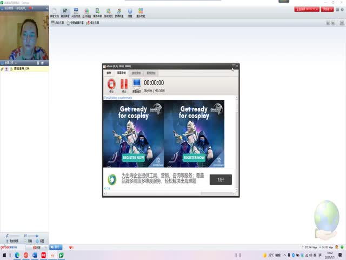
Task: Click the red pause bars icon in oCam
Action: pyautogui.click(x=124, y=84)
